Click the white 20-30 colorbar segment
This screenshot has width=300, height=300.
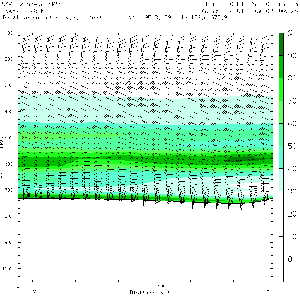[x=281, y=203]
